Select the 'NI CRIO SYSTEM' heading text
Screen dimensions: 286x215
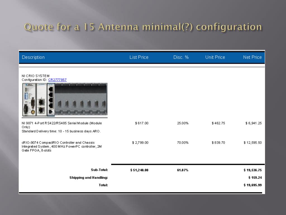pos(35,76)
